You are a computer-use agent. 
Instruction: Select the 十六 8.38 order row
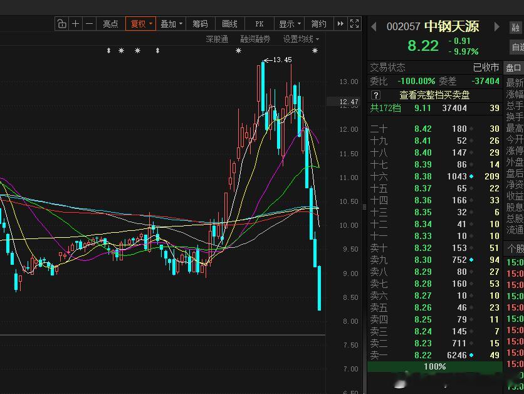[x=435, y=176]
